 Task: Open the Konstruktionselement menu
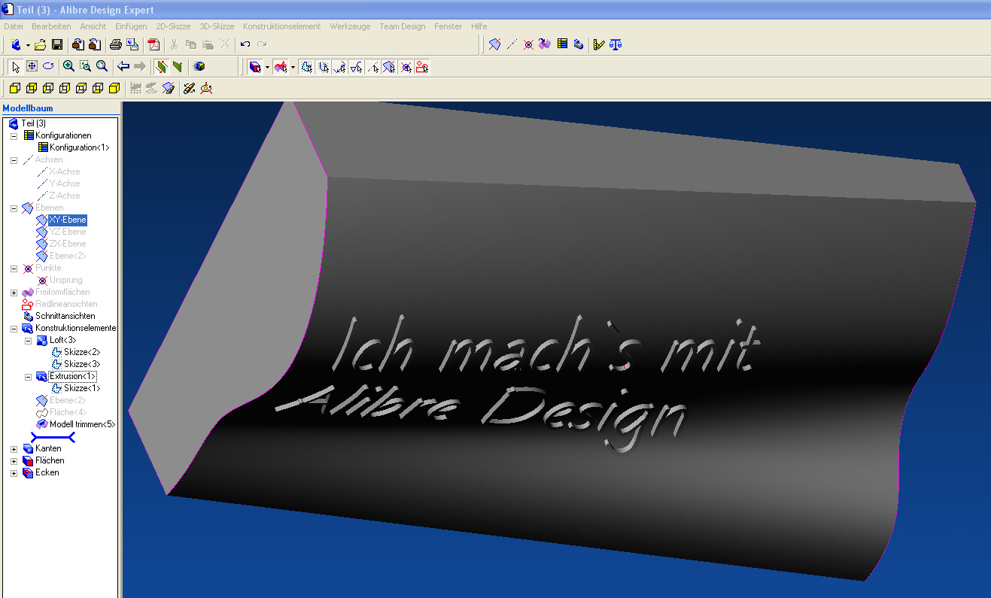point(281,26)
